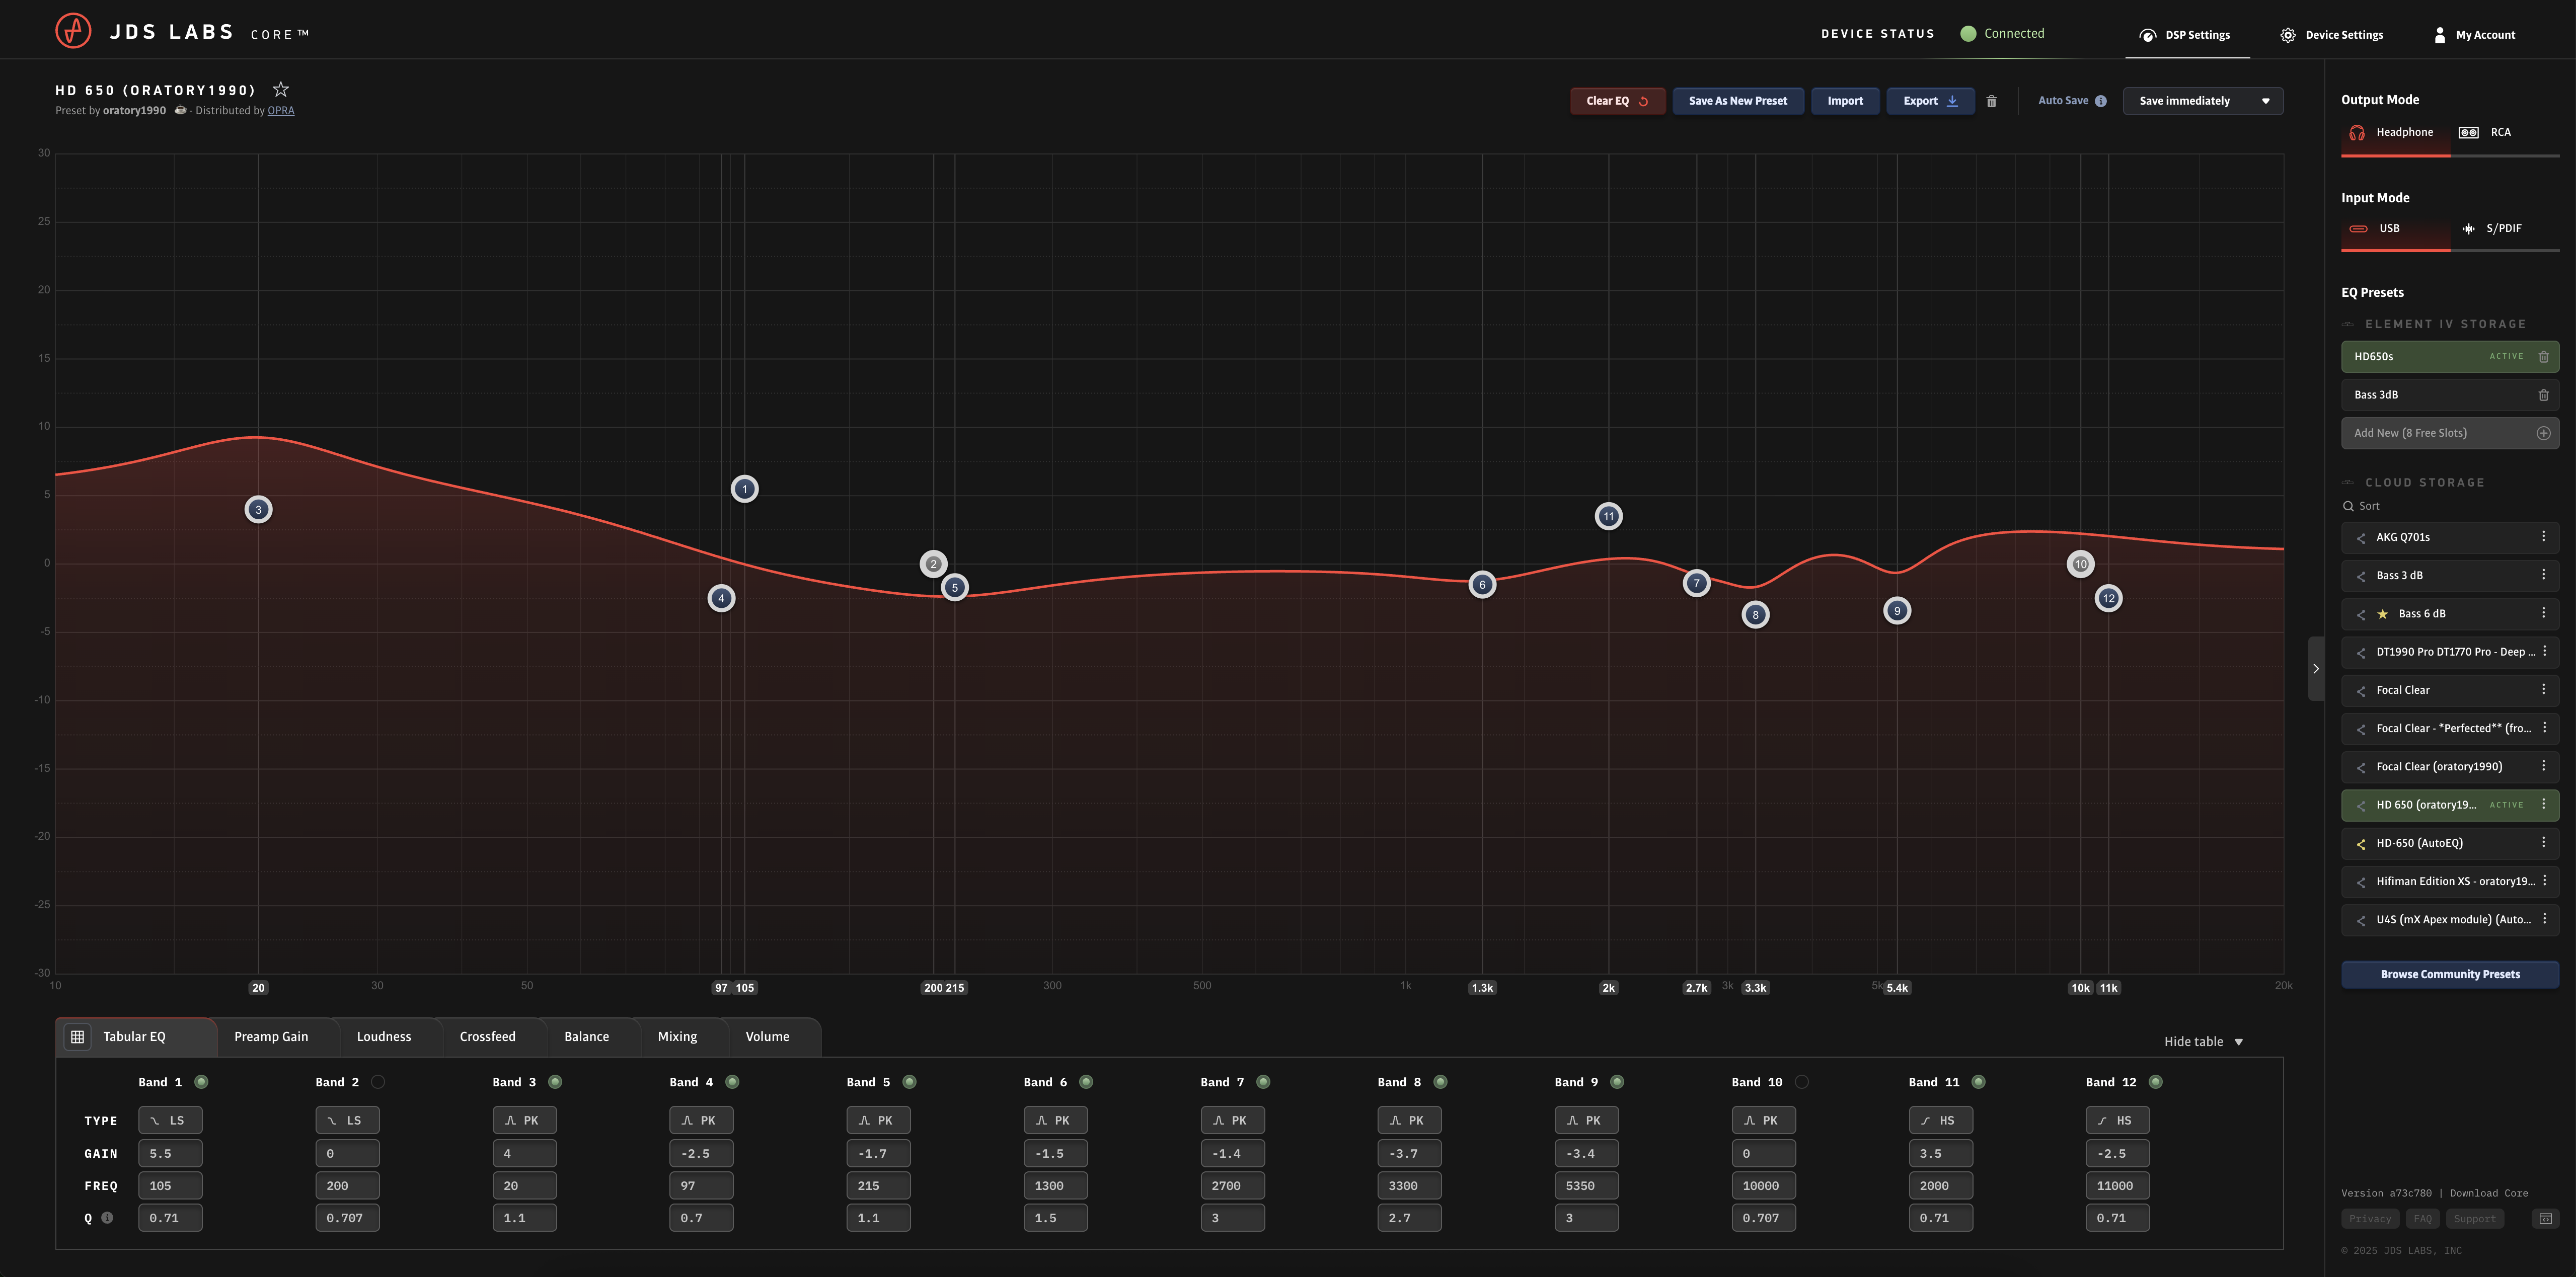
Task: Disable Band 1 using its green toggle
Action: (201, 1082)
